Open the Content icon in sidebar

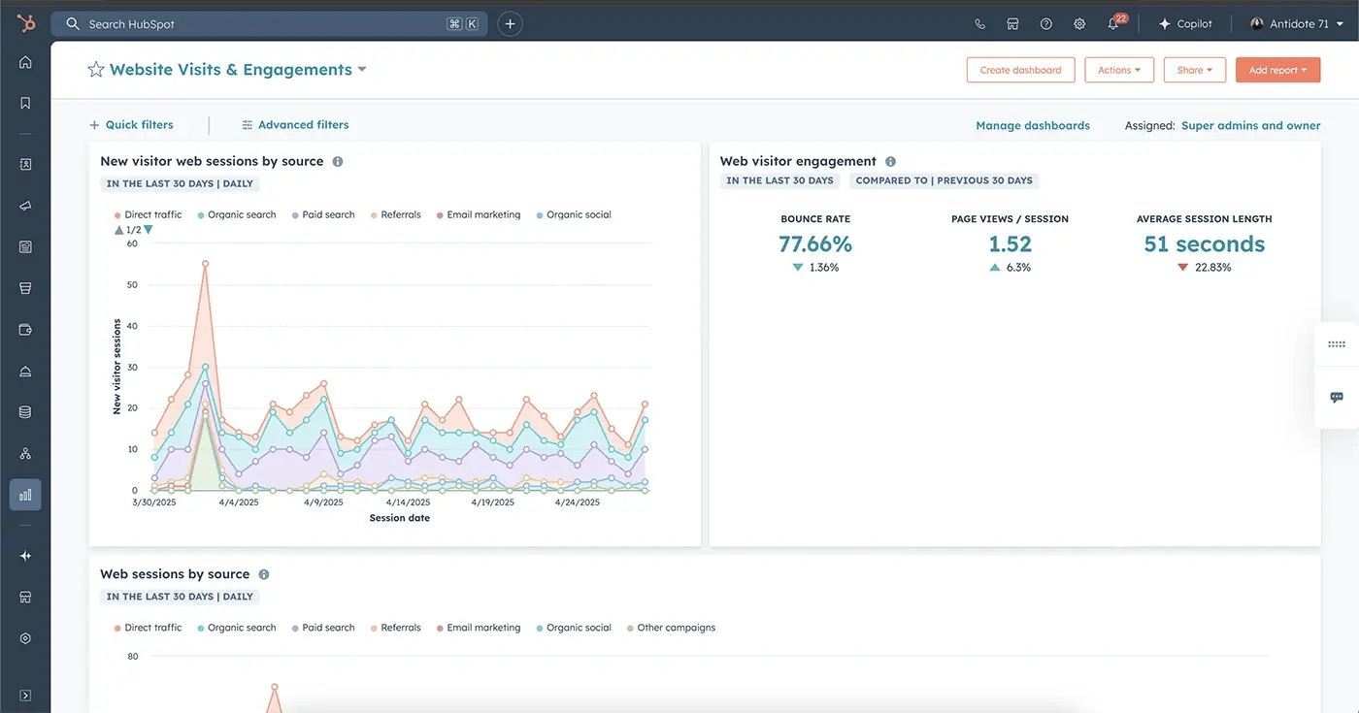point(25,246)
